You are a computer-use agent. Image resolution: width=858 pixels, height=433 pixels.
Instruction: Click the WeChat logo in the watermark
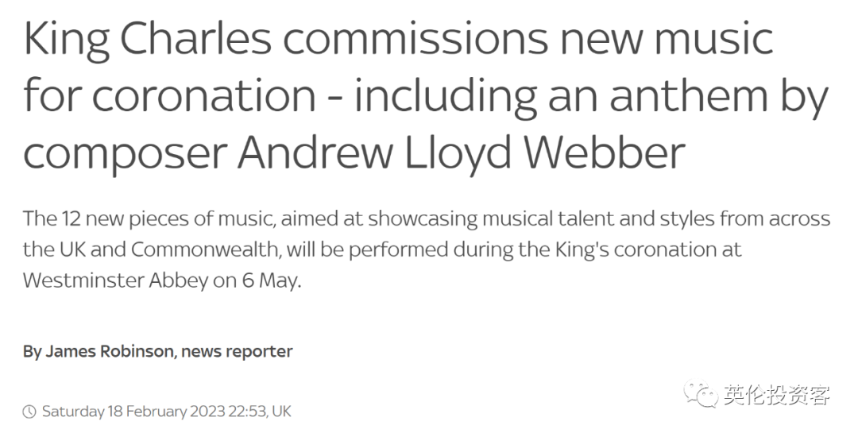(x=700, y=393)
